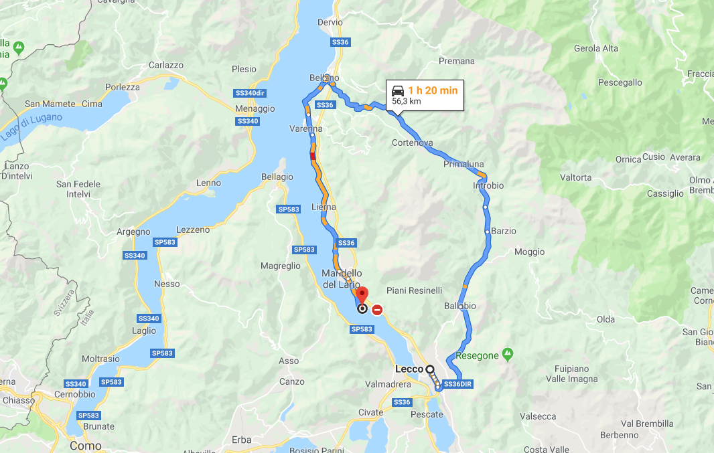Click the red destination pin marker

362,294
